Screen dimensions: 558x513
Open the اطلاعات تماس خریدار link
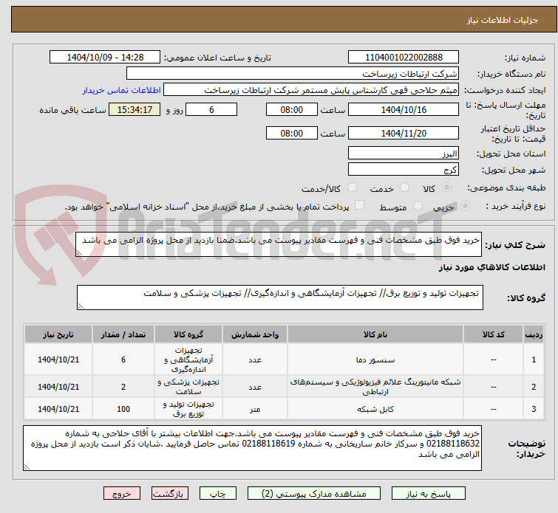click(x=122, y=90)
